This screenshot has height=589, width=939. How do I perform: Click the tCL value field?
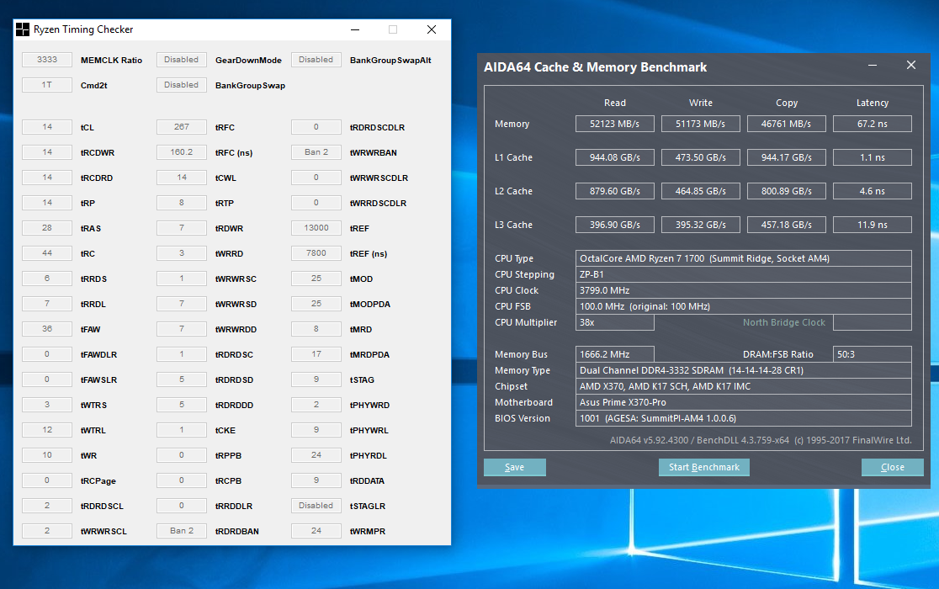[47, 127]
